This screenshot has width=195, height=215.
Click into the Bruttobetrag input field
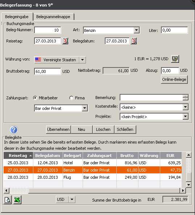click(47, 71)
